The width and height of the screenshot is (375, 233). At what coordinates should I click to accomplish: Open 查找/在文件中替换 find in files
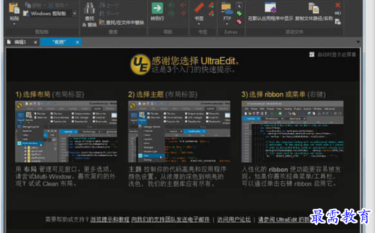tap(121, 23)
